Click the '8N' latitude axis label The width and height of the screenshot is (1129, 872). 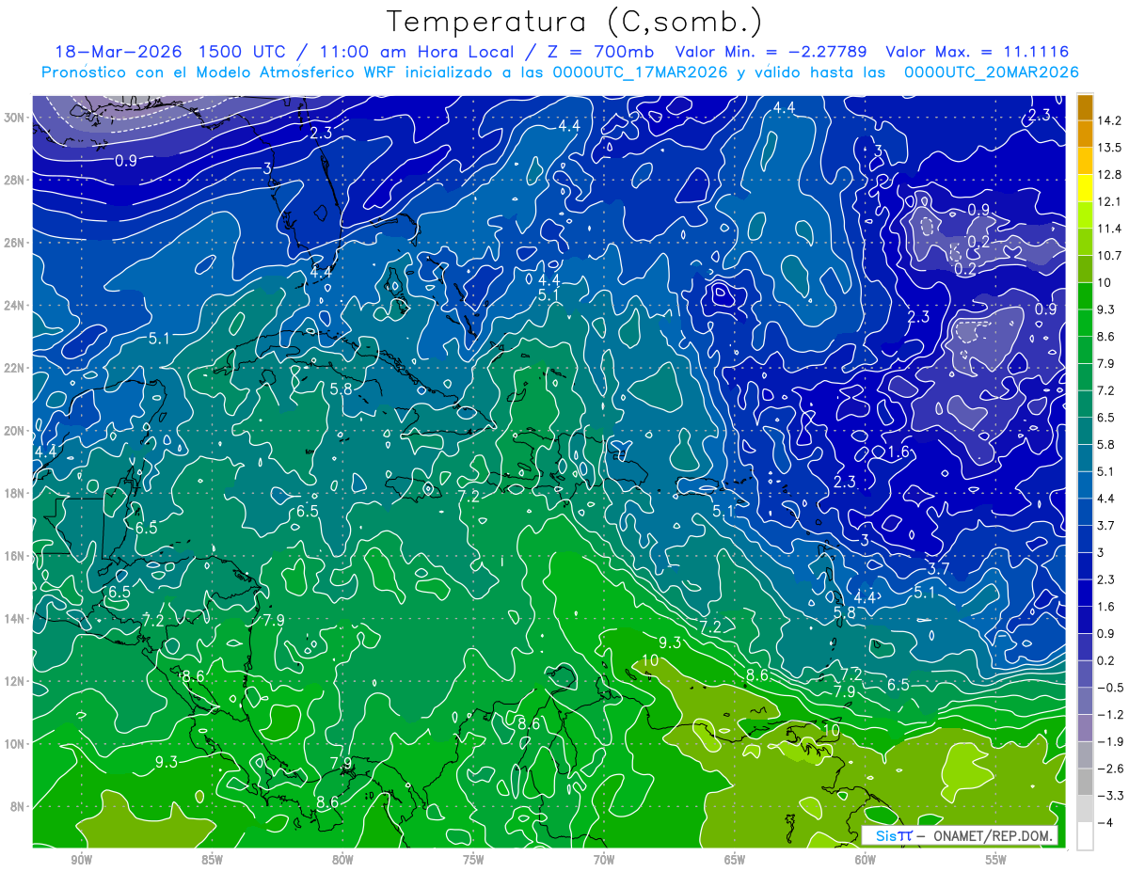pos(18,806)
